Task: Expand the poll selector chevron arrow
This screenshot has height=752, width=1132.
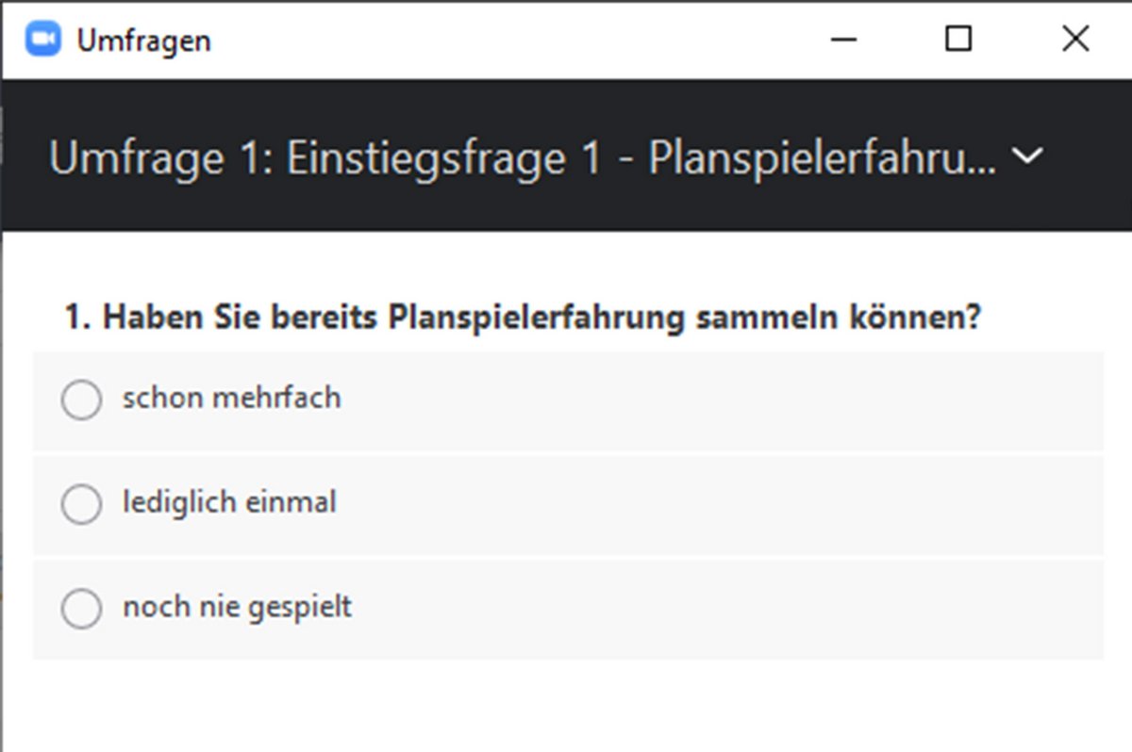Action: click(x=1027, y=157)
